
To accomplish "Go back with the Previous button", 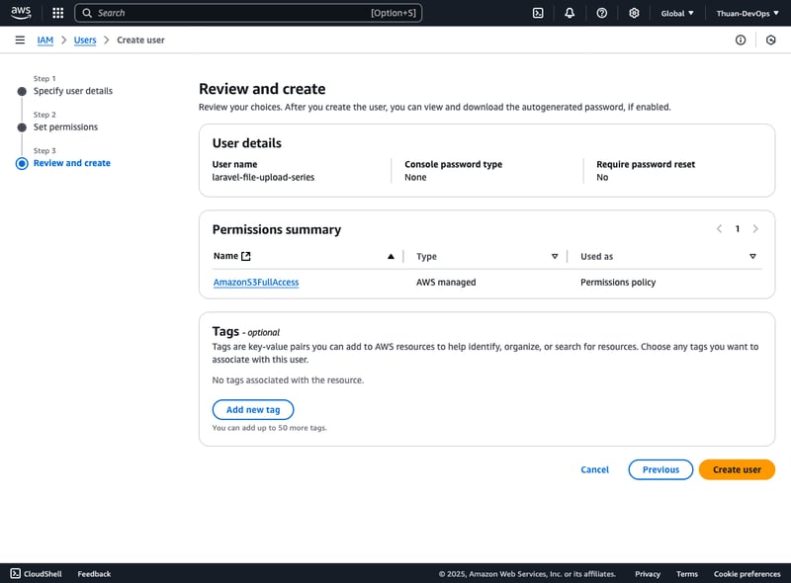I will 660,469.
